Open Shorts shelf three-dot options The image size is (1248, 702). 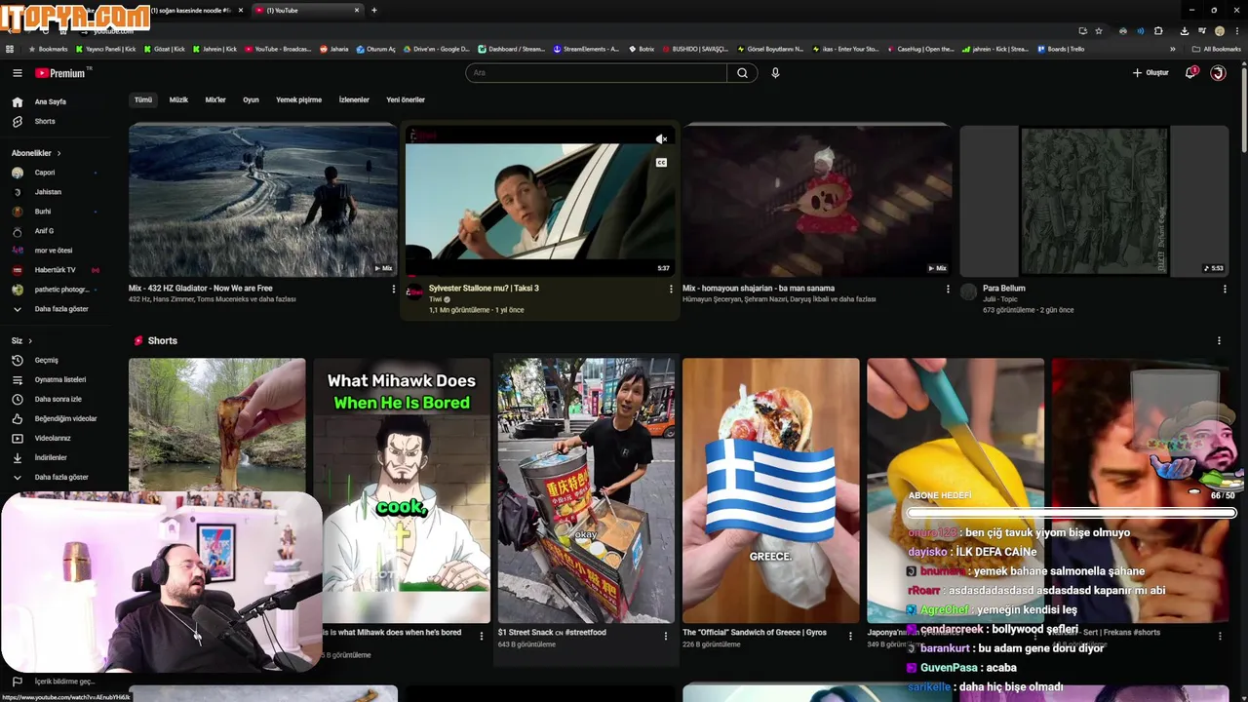coord(1219,340)
